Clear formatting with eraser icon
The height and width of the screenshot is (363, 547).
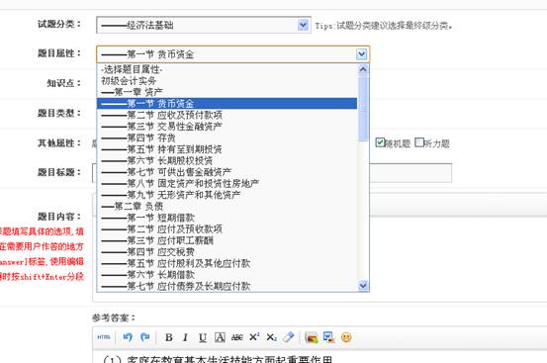(x=288, y=337)
